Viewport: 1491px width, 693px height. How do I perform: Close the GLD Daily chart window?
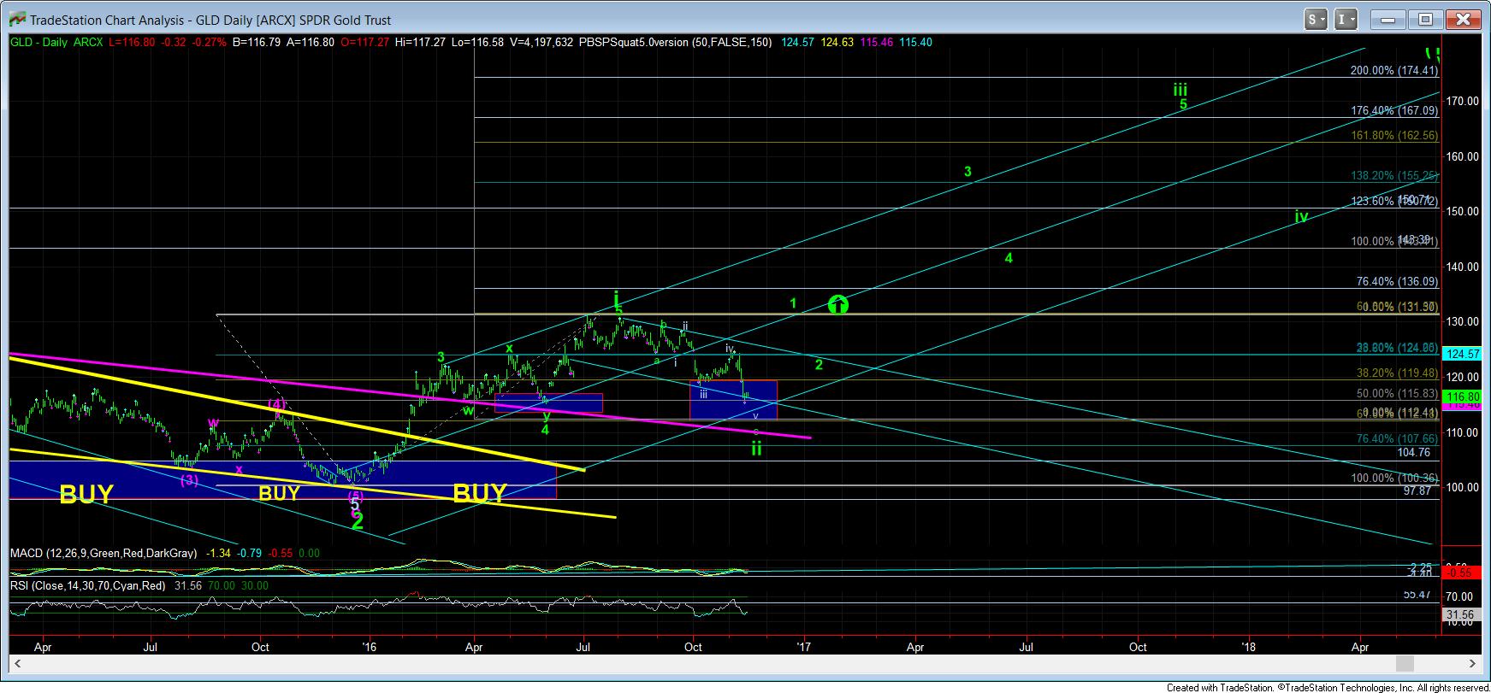point(1462,19)
